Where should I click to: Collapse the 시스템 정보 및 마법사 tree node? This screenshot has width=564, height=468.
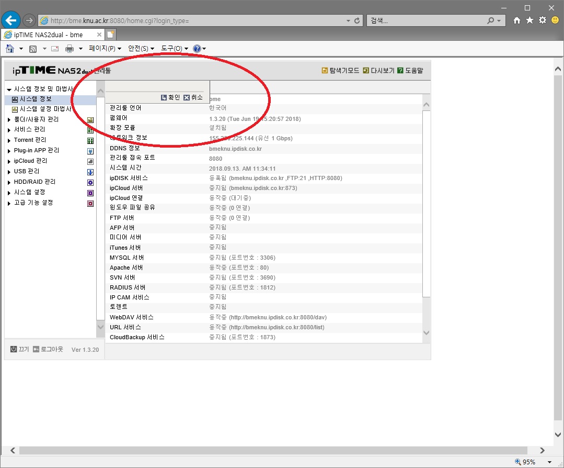pyautogui.click(x=9, y=90)
